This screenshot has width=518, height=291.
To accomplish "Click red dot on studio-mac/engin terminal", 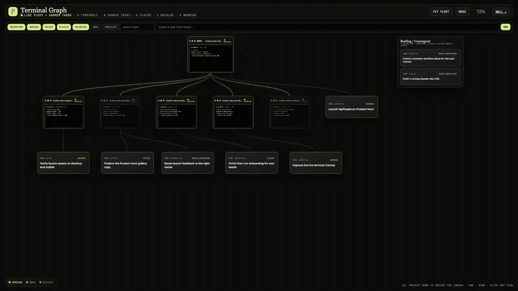I will (46, 101).
